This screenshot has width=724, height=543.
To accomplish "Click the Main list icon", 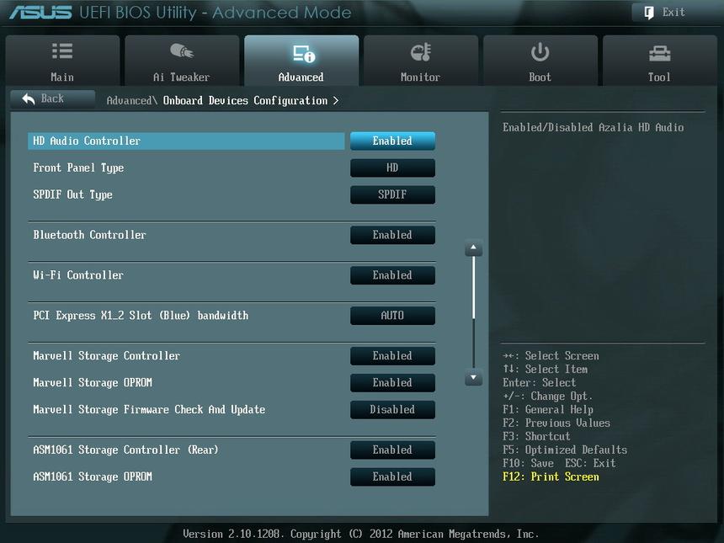I will click(x=61, y=52).
